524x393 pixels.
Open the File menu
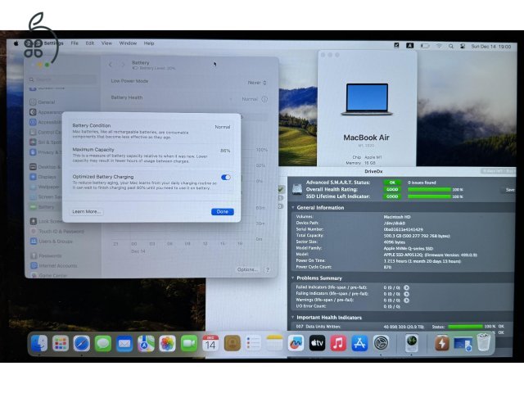coord(75,43)
